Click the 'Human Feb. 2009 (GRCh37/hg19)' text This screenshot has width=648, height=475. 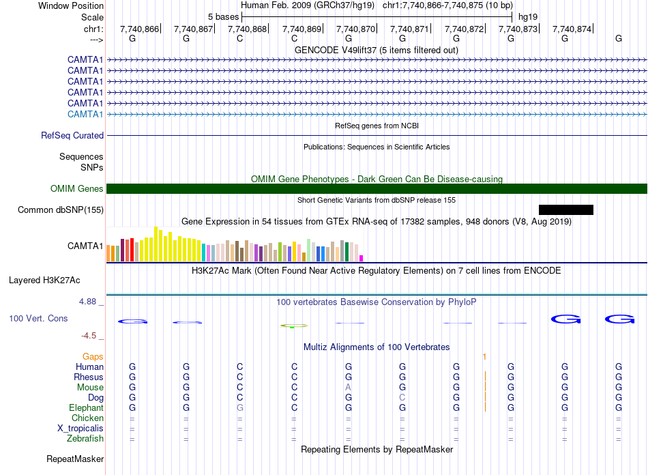308,5
